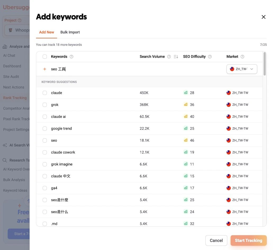Open Rank Tracking in sidebar

15,98
